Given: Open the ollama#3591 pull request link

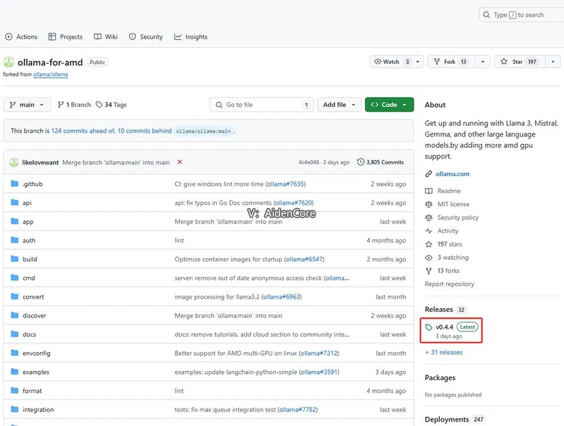Looking at the screenshot, I should click(x=319, y=372).
